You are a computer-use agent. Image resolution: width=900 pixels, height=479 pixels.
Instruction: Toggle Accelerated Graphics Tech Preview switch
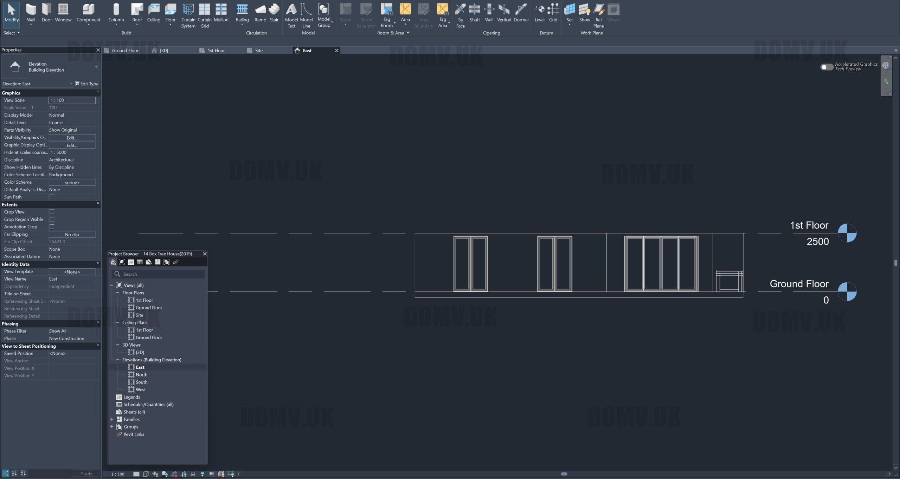click(x=827, y=67)
